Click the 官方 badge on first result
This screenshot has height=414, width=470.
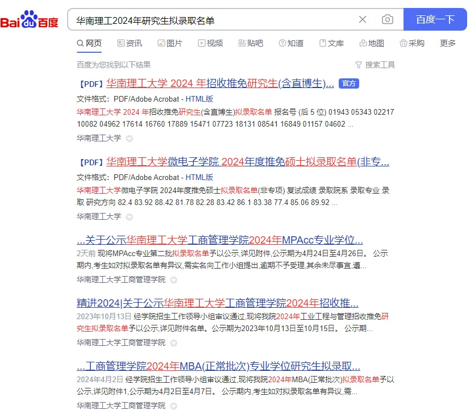coord(348,83)
